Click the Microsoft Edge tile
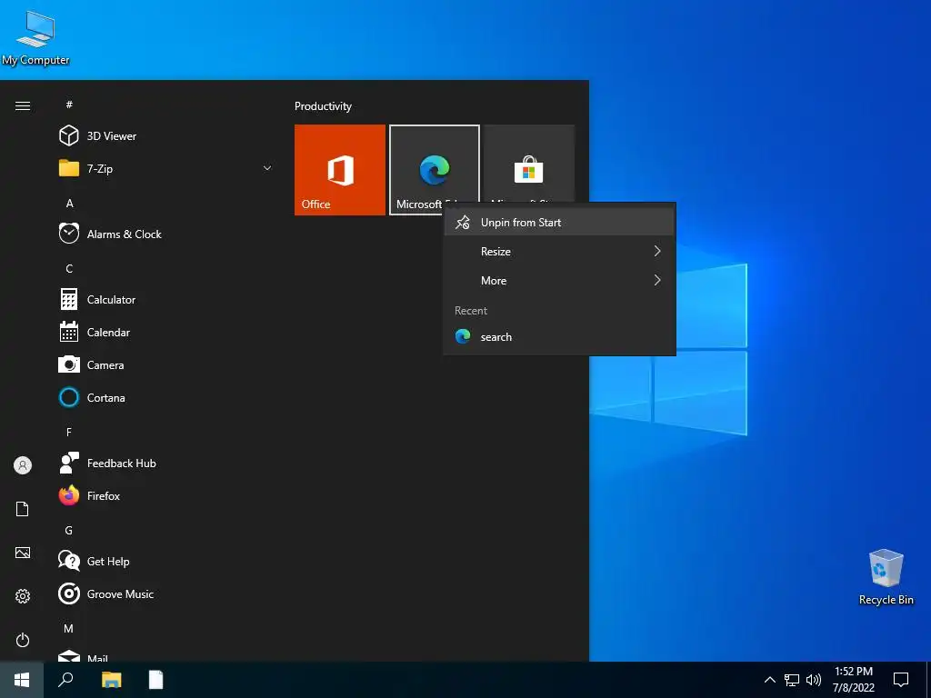Image resolution: width=931 pixels, height=698 pixels. click(x=434, y=170)
